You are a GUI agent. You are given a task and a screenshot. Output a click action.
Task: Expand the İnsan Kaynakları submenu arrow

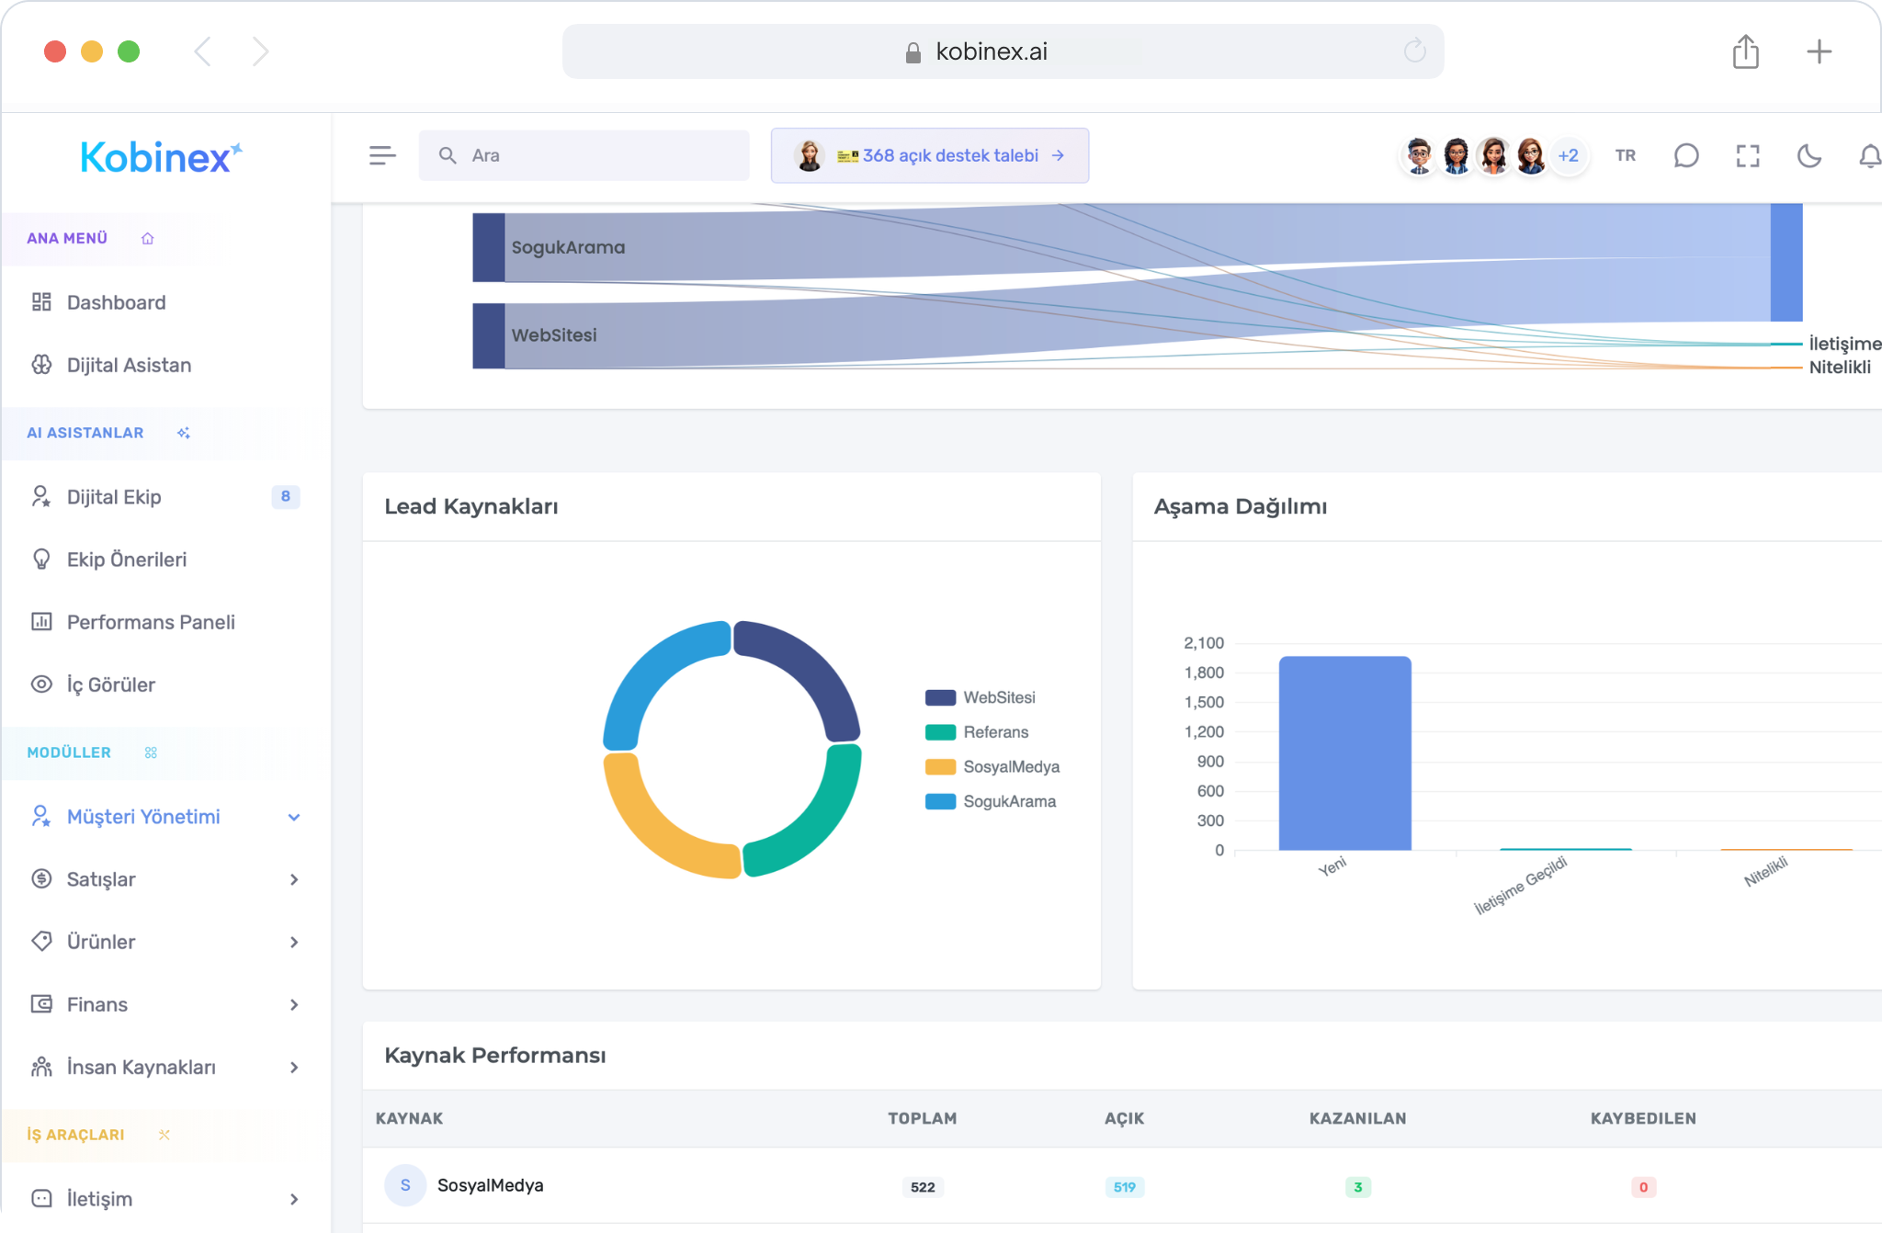(x=294, y=1067)
